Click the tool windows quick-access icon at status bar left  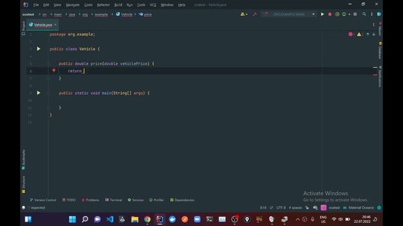pyautogui.click(x=23, y=208)
